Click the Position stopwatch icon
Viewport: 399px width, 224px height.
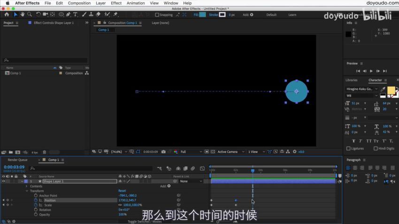pos(36,200)
